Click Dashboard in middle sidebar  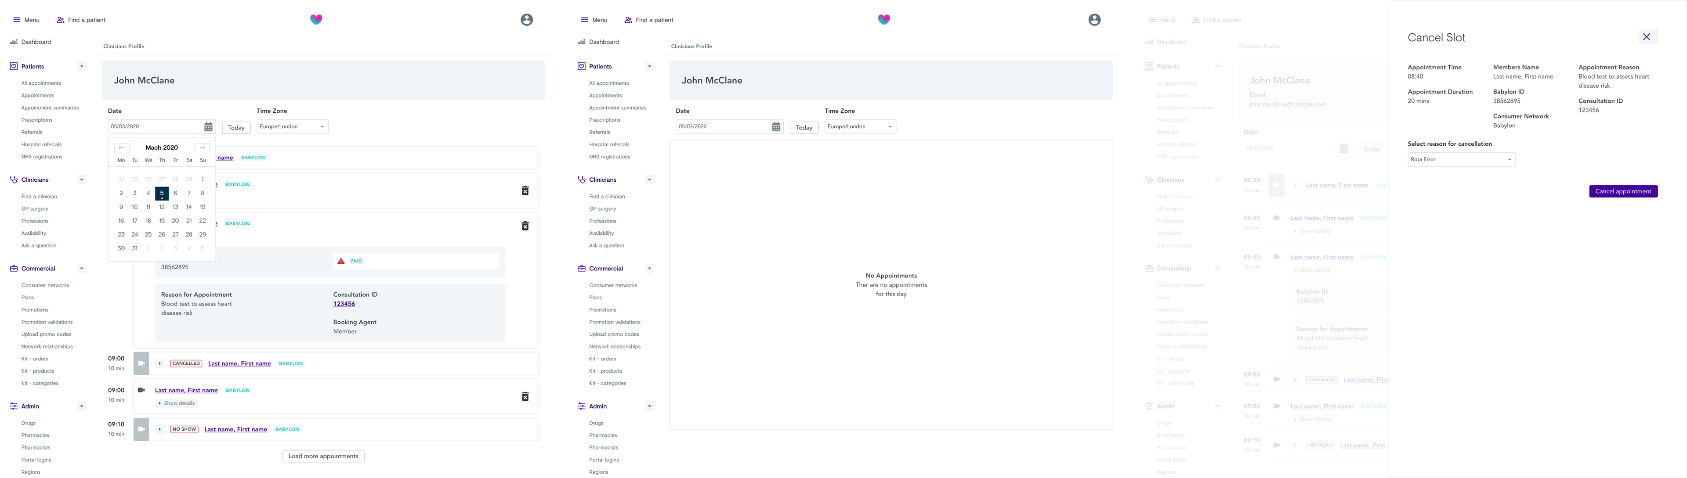point(604,42)
